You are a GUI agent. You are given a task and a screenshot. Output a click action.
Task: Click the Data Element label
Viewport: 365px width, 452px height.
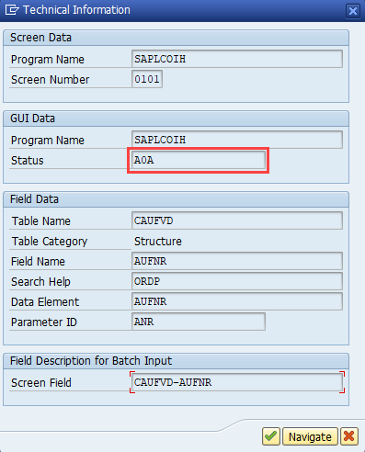click(x=45, y=302)
